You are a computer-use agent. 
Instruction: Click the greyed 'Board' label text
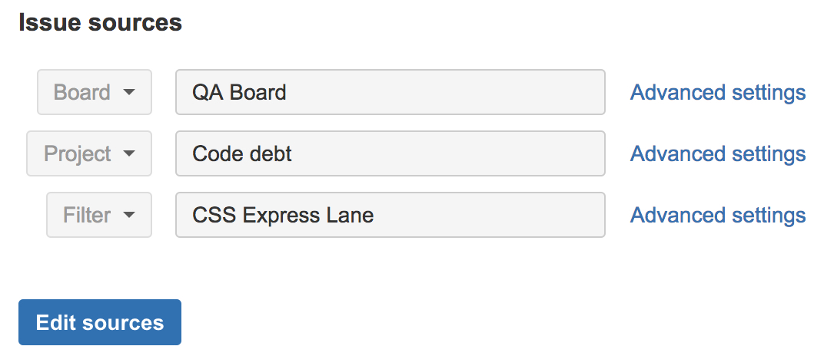pos(82,93)
